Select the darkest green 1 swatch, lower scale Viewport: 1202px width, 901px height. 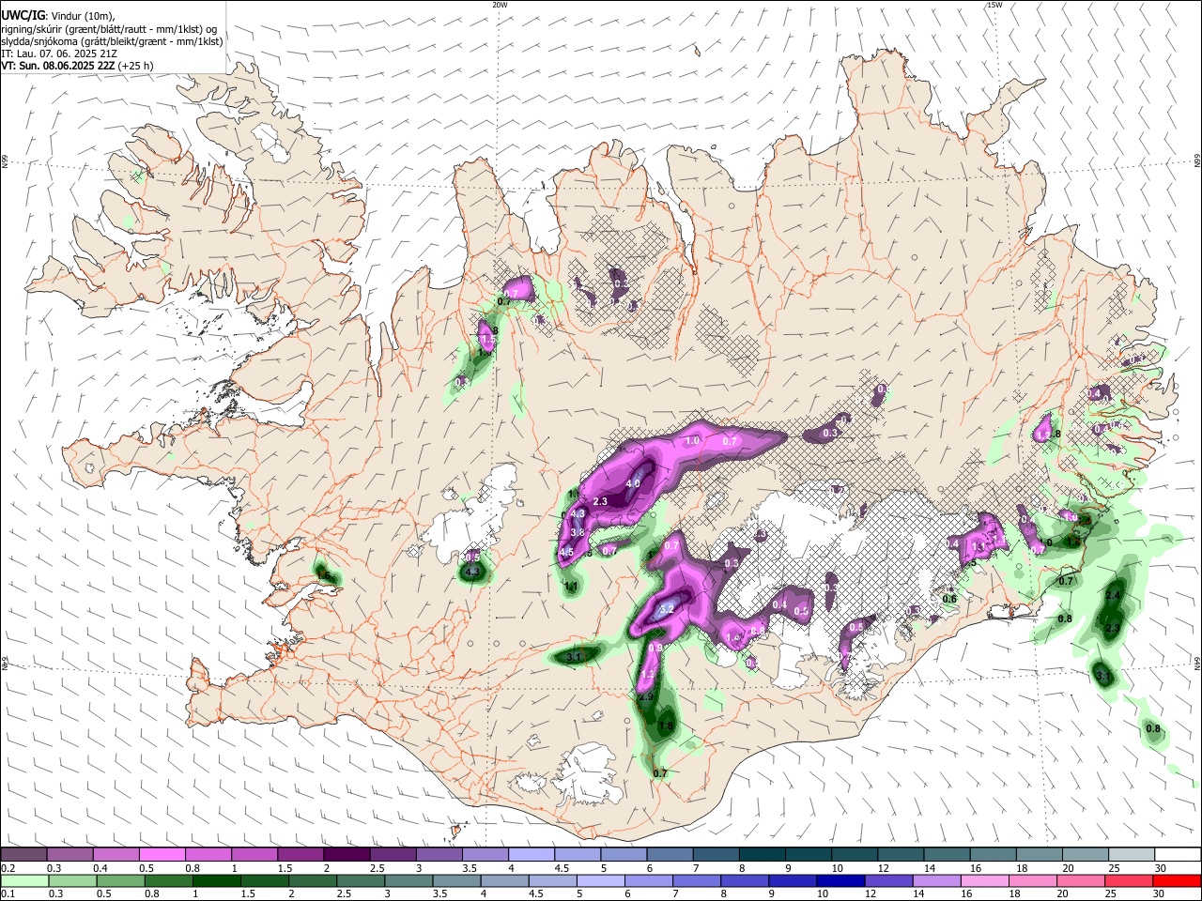216,880
